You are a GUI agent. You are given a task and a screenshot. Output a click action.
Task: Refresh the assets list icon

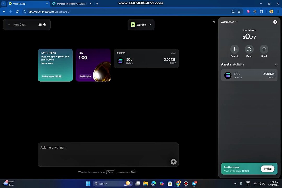click(276, 65)
